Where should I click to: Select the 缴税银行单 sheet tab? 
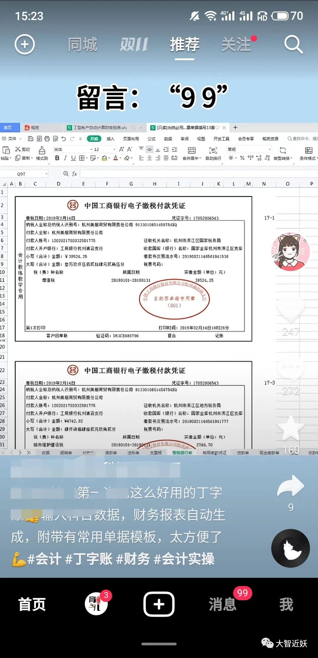tap(182, 453)
